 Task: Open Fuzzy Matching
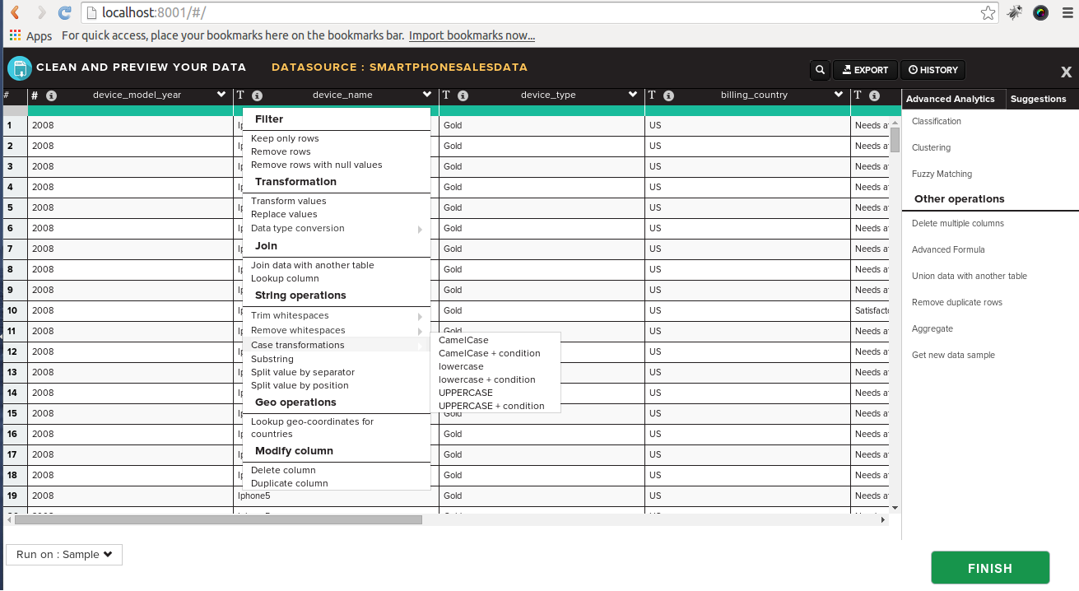[x=942, y=174]
